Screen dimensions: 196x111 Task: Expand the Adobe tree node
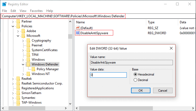pyautogui.click(x=18, y=31)
